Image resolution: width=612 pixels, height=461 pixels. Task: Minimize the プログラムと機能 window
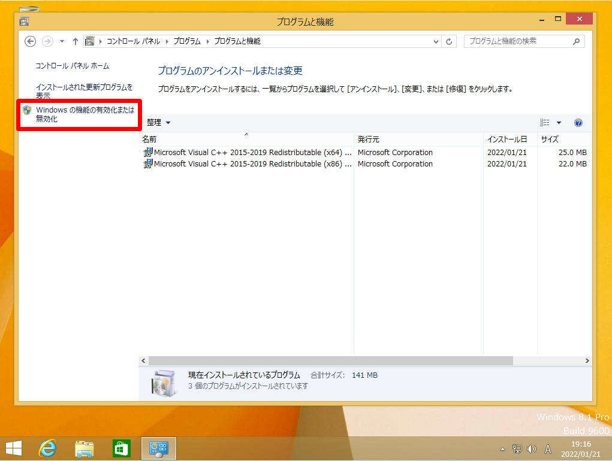tap(542, 20)
